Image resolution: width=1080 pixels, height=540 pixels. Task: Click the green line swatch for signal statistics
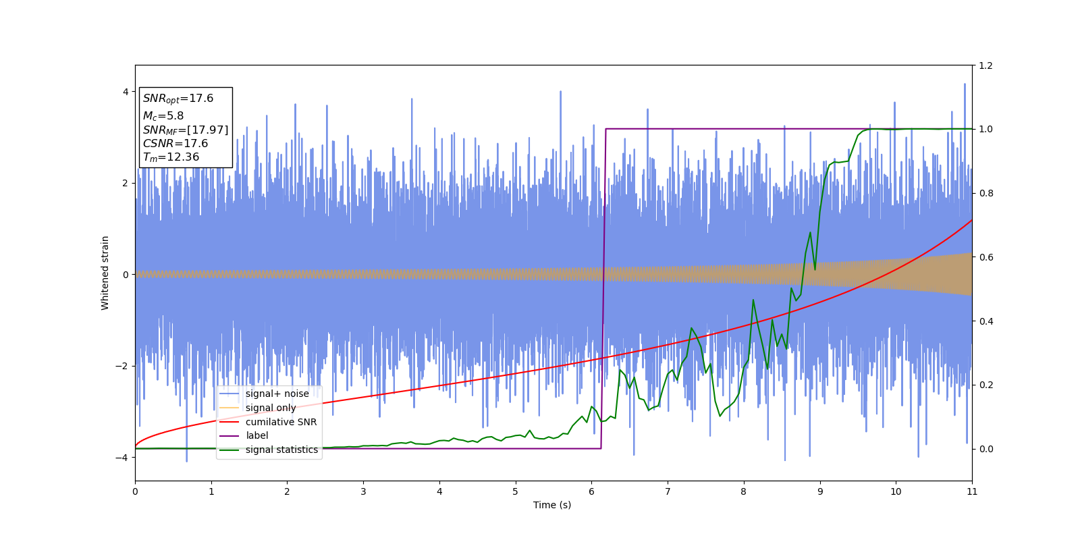point(230,450)
